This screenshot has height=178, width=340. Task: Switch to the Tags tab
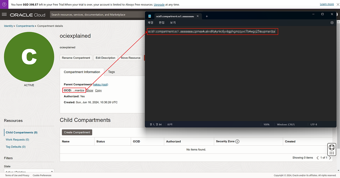(111, 72)
